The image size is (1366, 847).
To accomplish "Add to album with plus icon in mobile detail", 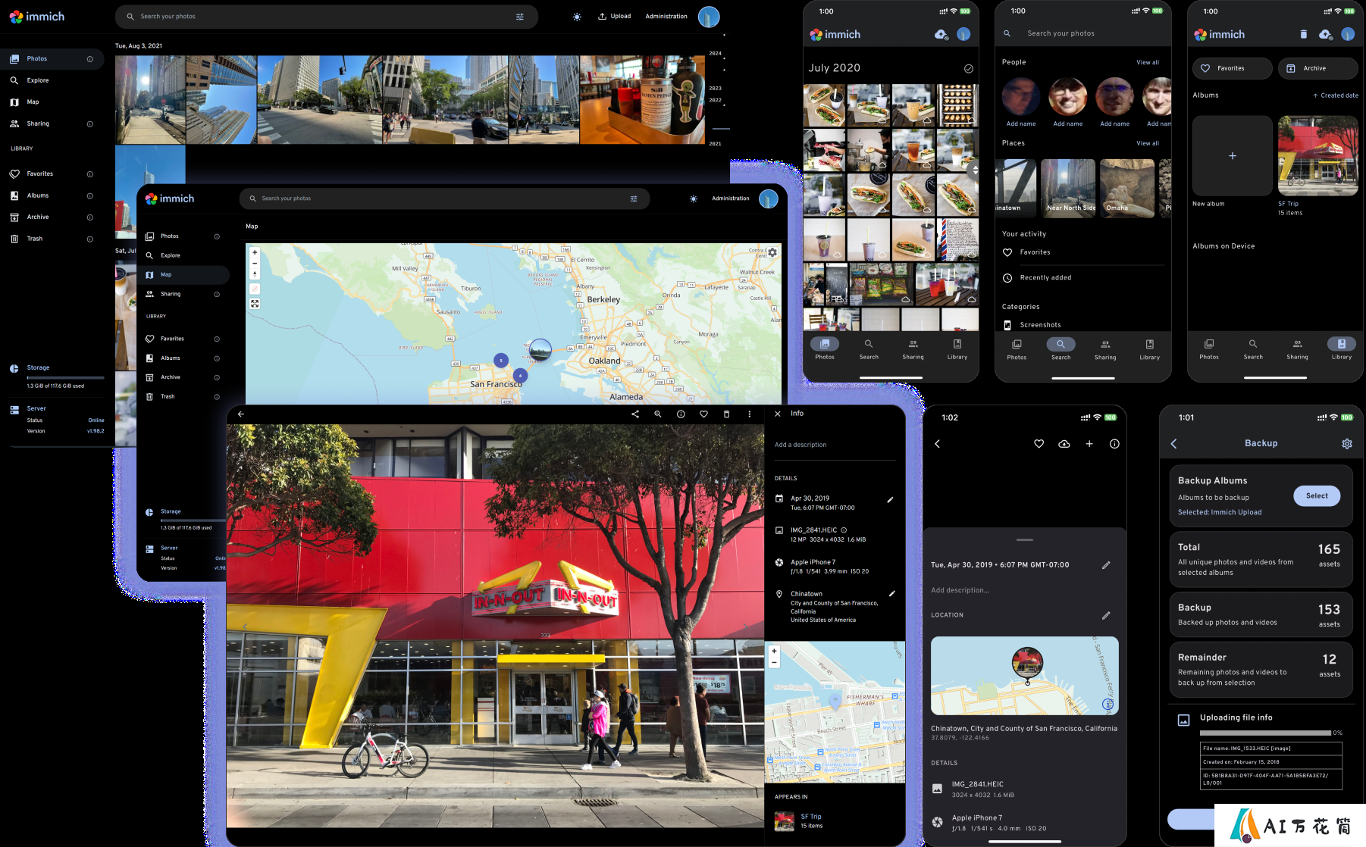I will click(1089, 444).
